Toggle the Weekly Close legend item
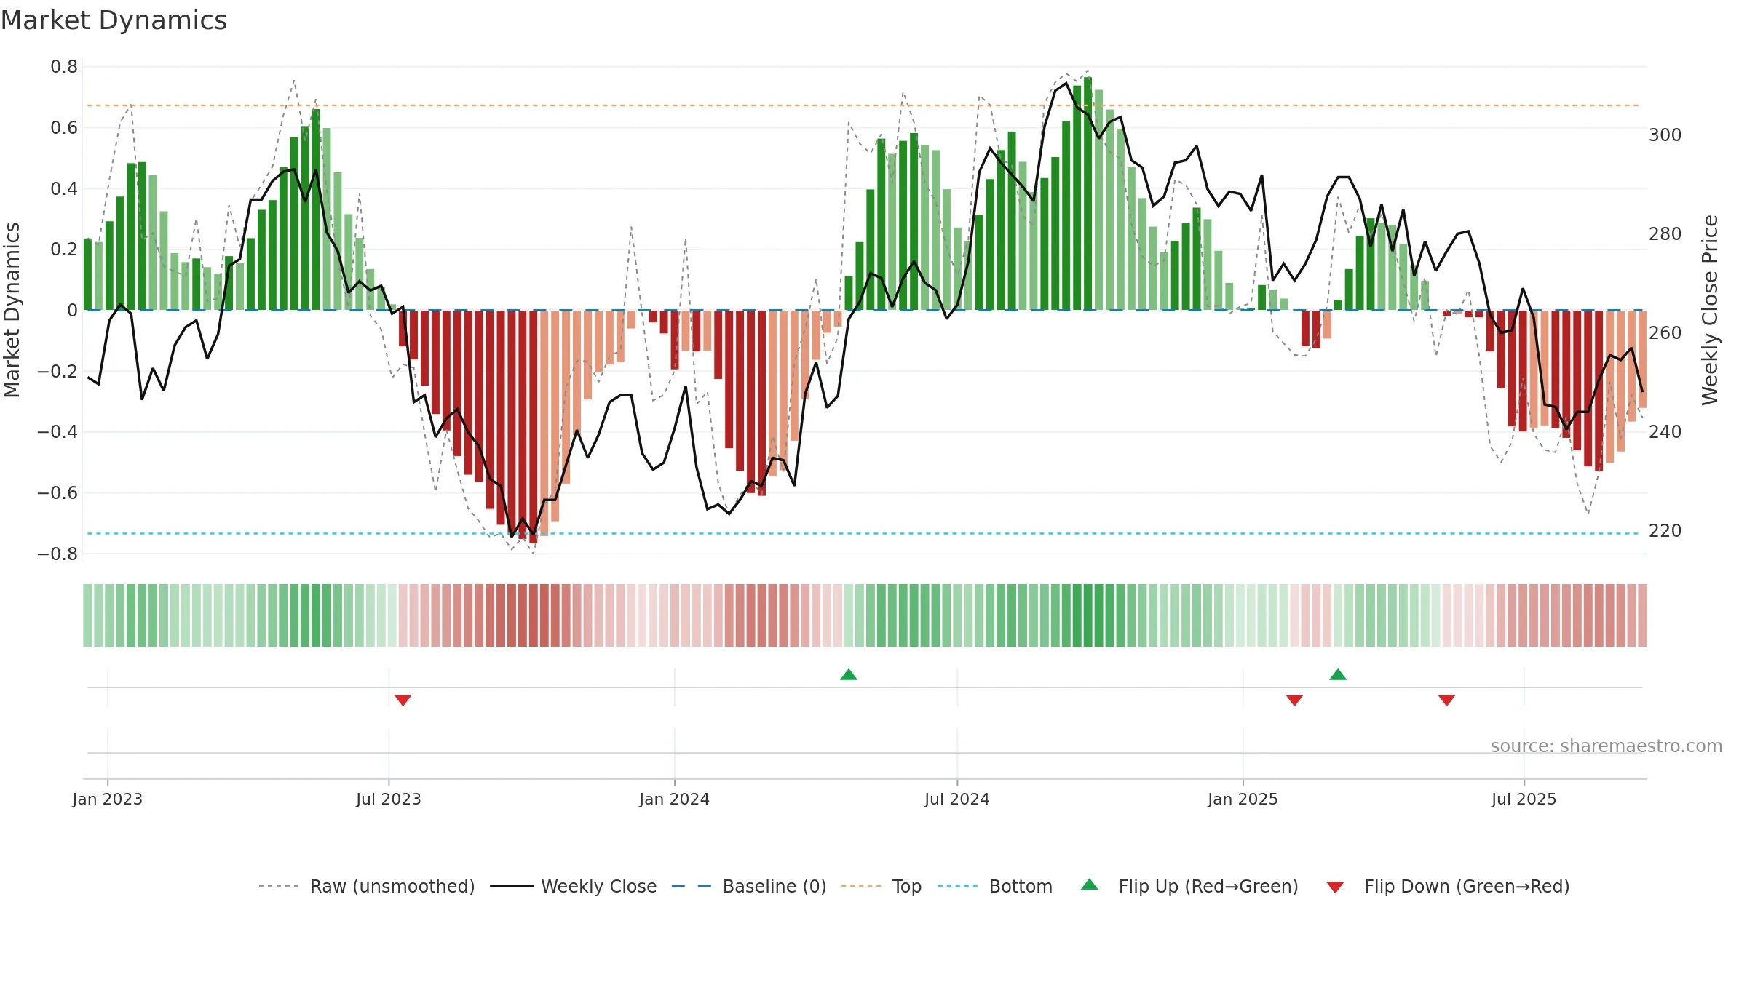The height and width of the screenshot is (982, 1747). coord(574,886)
